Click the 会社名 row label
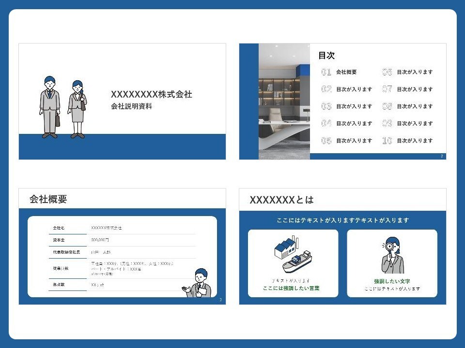465x348 pixels. pyautogui.click(x=59, y=228)
